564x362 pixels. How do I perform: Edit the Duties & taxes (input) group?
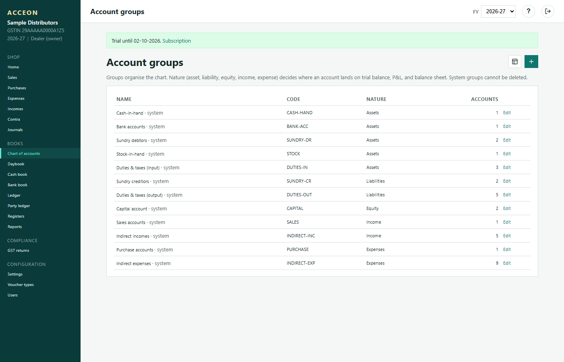[x=507, y=167]
